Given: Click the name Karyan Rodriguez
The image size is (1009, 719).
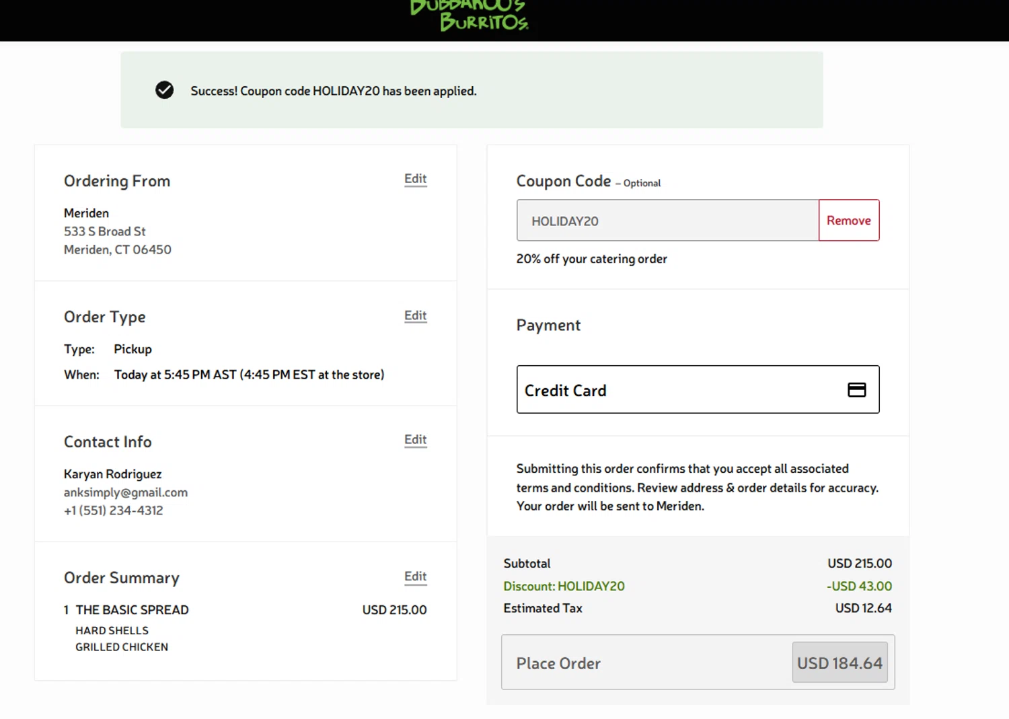Looking at the screenshot, I should click(112, 474).
